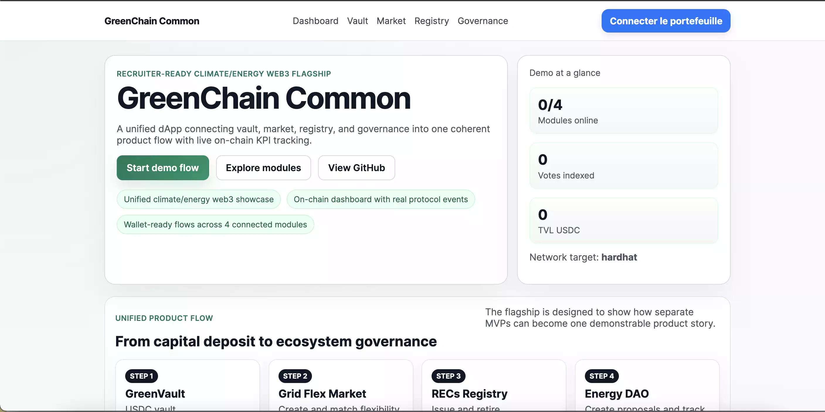Navigate to the Market section
Screen dimensions: 825x412
coord(391,21)
